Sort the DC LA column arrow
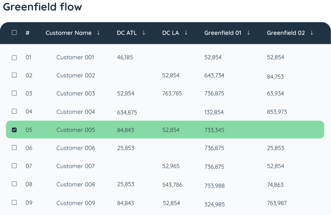Image resolution: width=331 pixels, height=215 pixels. click(x=186, y=32)
